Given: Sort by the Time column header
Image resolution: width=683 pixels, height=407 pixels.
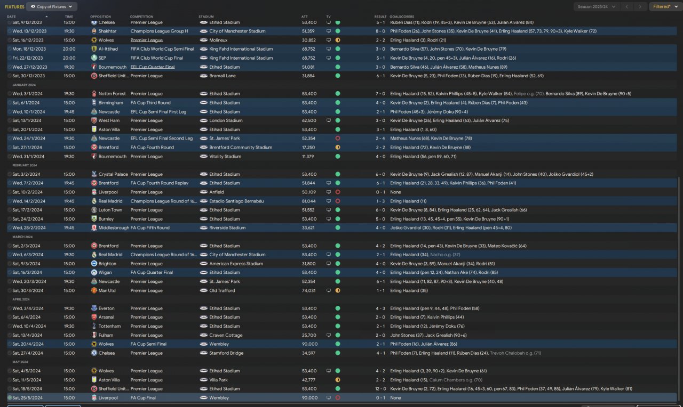Looking at the screenshot, I should click(69, 17).
